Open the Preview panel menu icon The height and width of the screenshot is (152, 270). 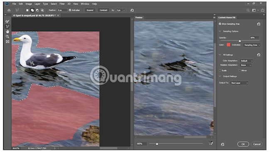click(x=214, y=17)
